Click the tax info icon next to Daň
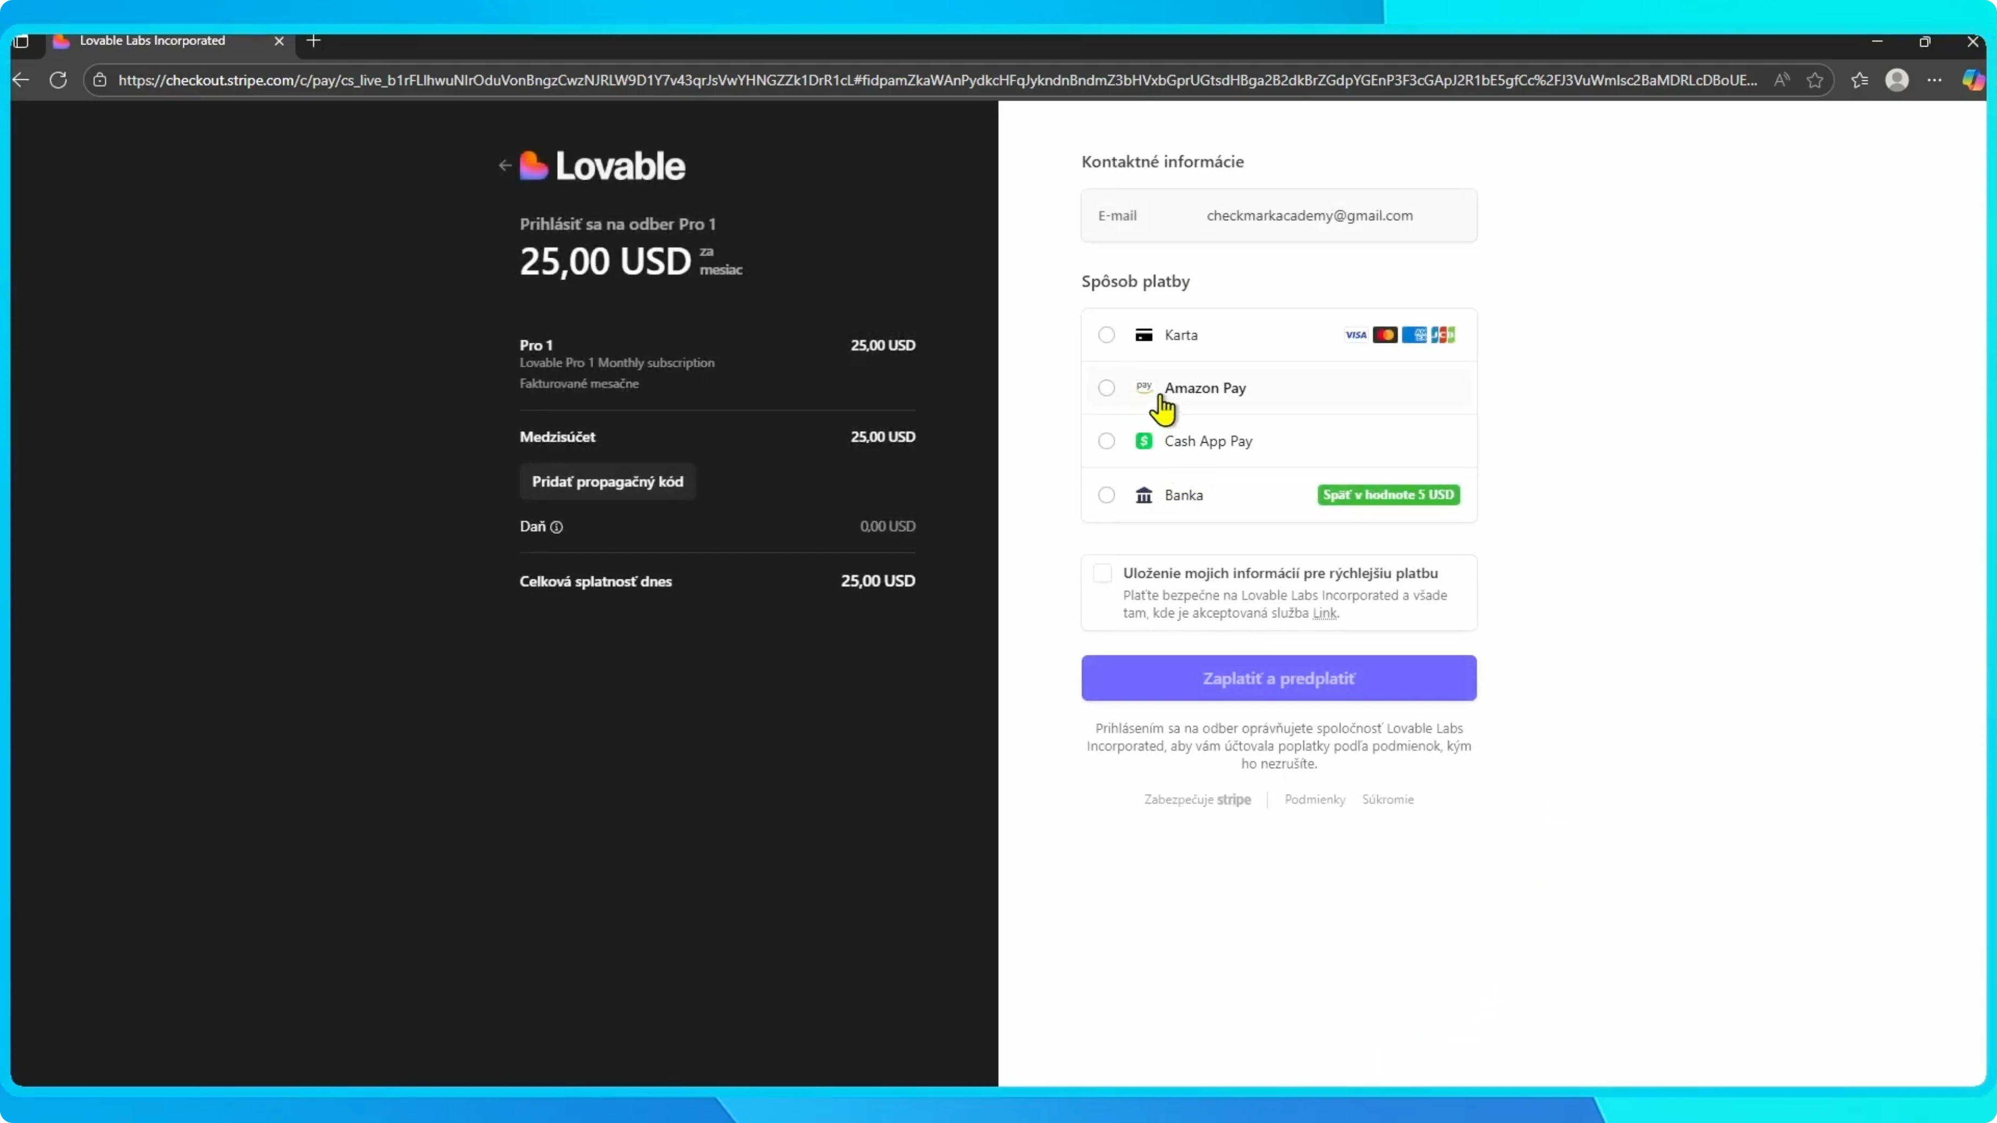 [x=557, y=527]
